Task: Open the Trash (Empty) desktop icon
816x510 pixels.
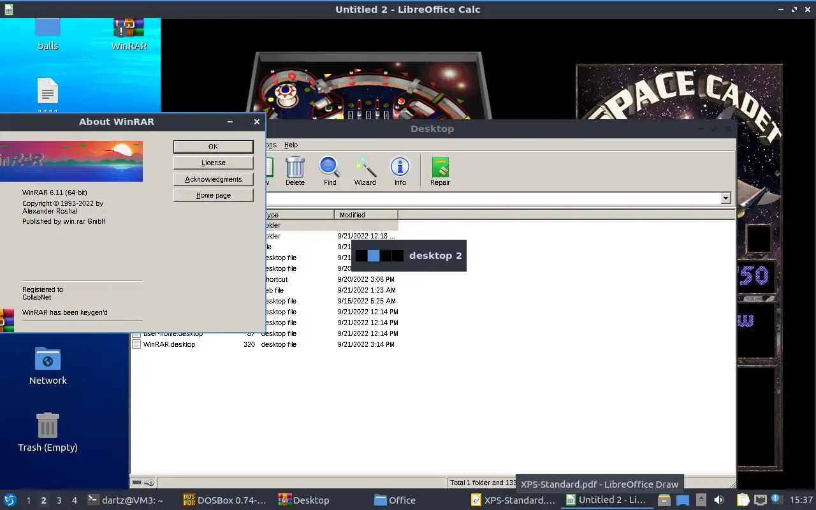Action: pyautogui.click(x=48, y=426)
